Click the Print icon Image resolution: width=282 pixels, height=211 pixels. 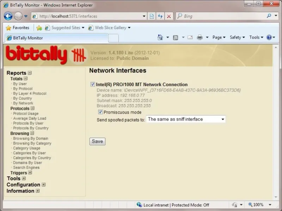200,37
